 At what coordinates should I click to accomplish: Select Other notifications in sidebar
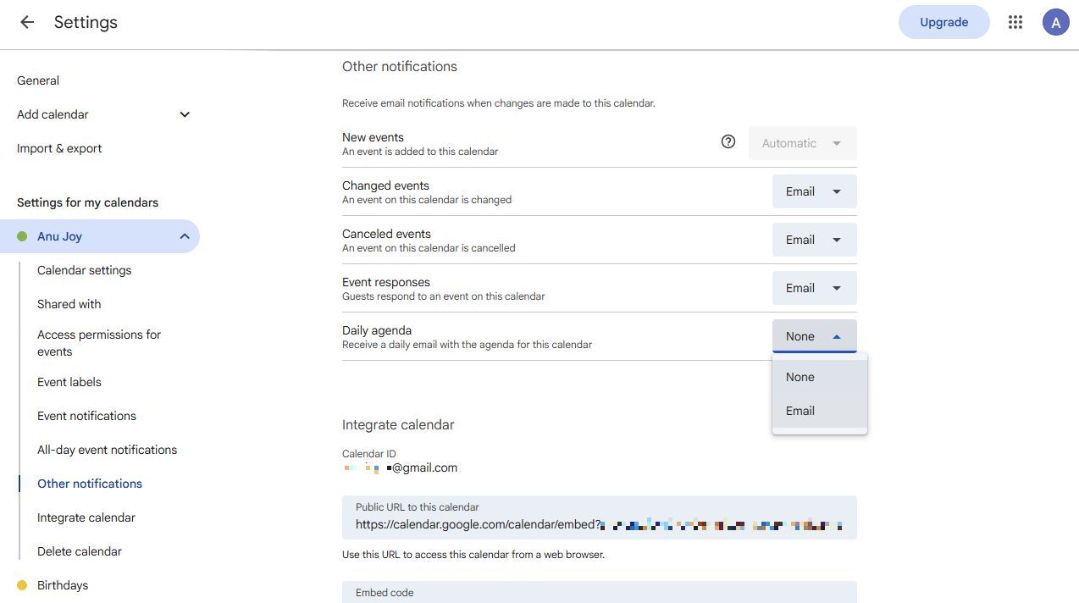[x=90, y=484]
